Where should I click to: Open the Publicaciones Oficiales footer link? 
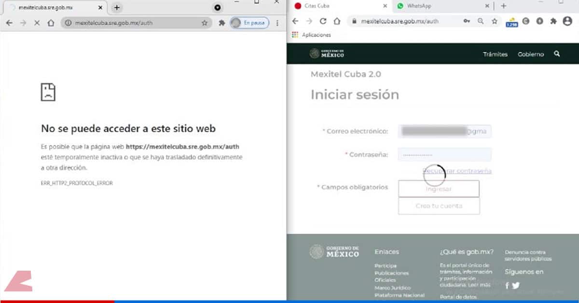392,276
